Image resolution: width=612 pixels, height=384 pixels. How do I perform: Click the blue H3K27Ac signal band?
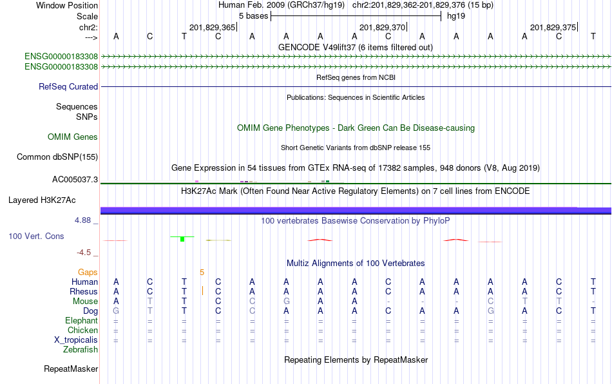[356, 210]
